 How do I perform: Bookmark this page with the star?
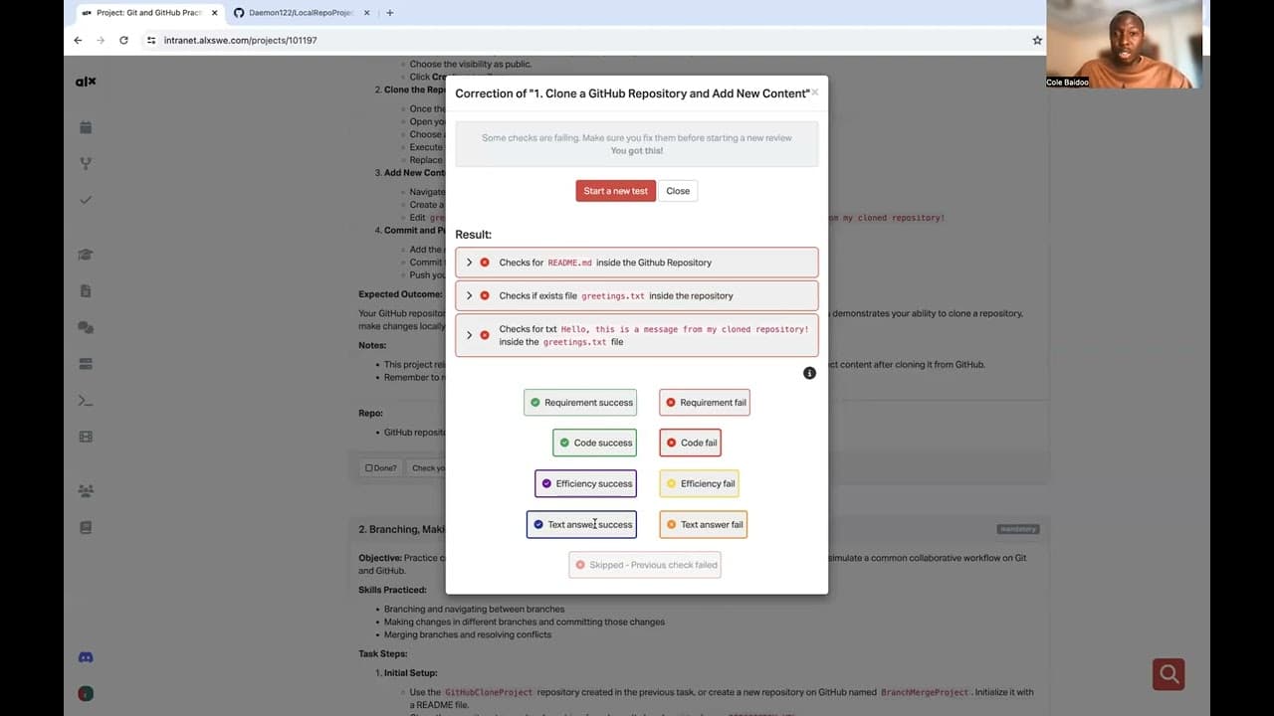click(1037, 40)
